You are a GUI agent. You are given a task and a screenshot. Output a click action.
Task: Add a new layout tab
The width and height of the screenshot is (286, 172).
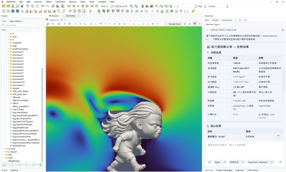point(65,20)
